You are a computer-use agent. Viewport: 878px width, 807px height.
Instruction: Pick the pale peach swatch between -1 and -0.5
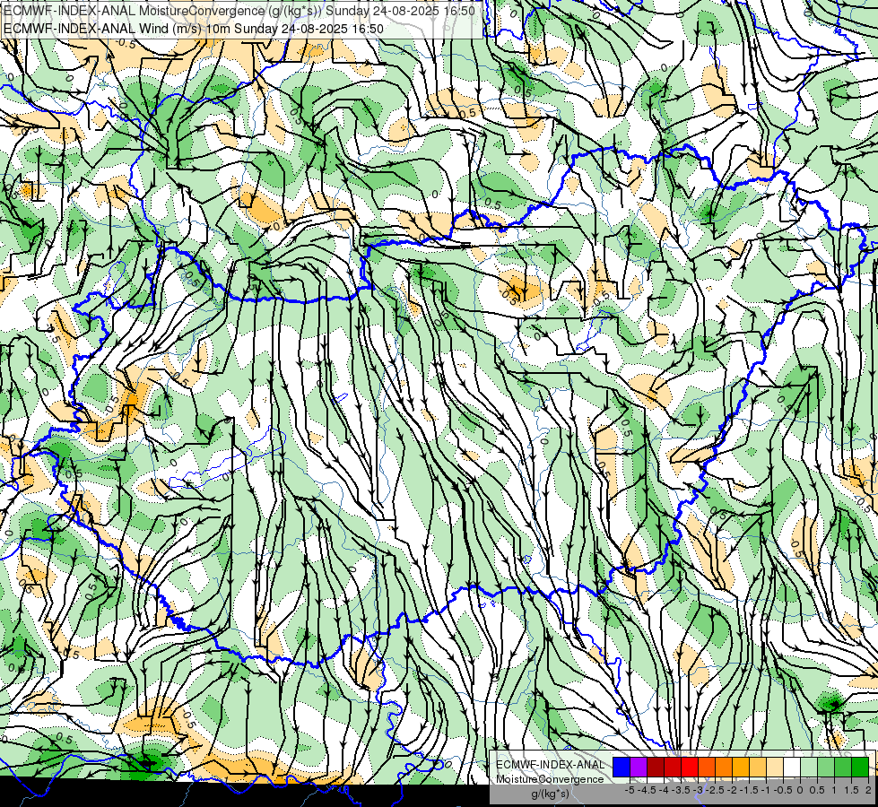(x=774, y=767)
